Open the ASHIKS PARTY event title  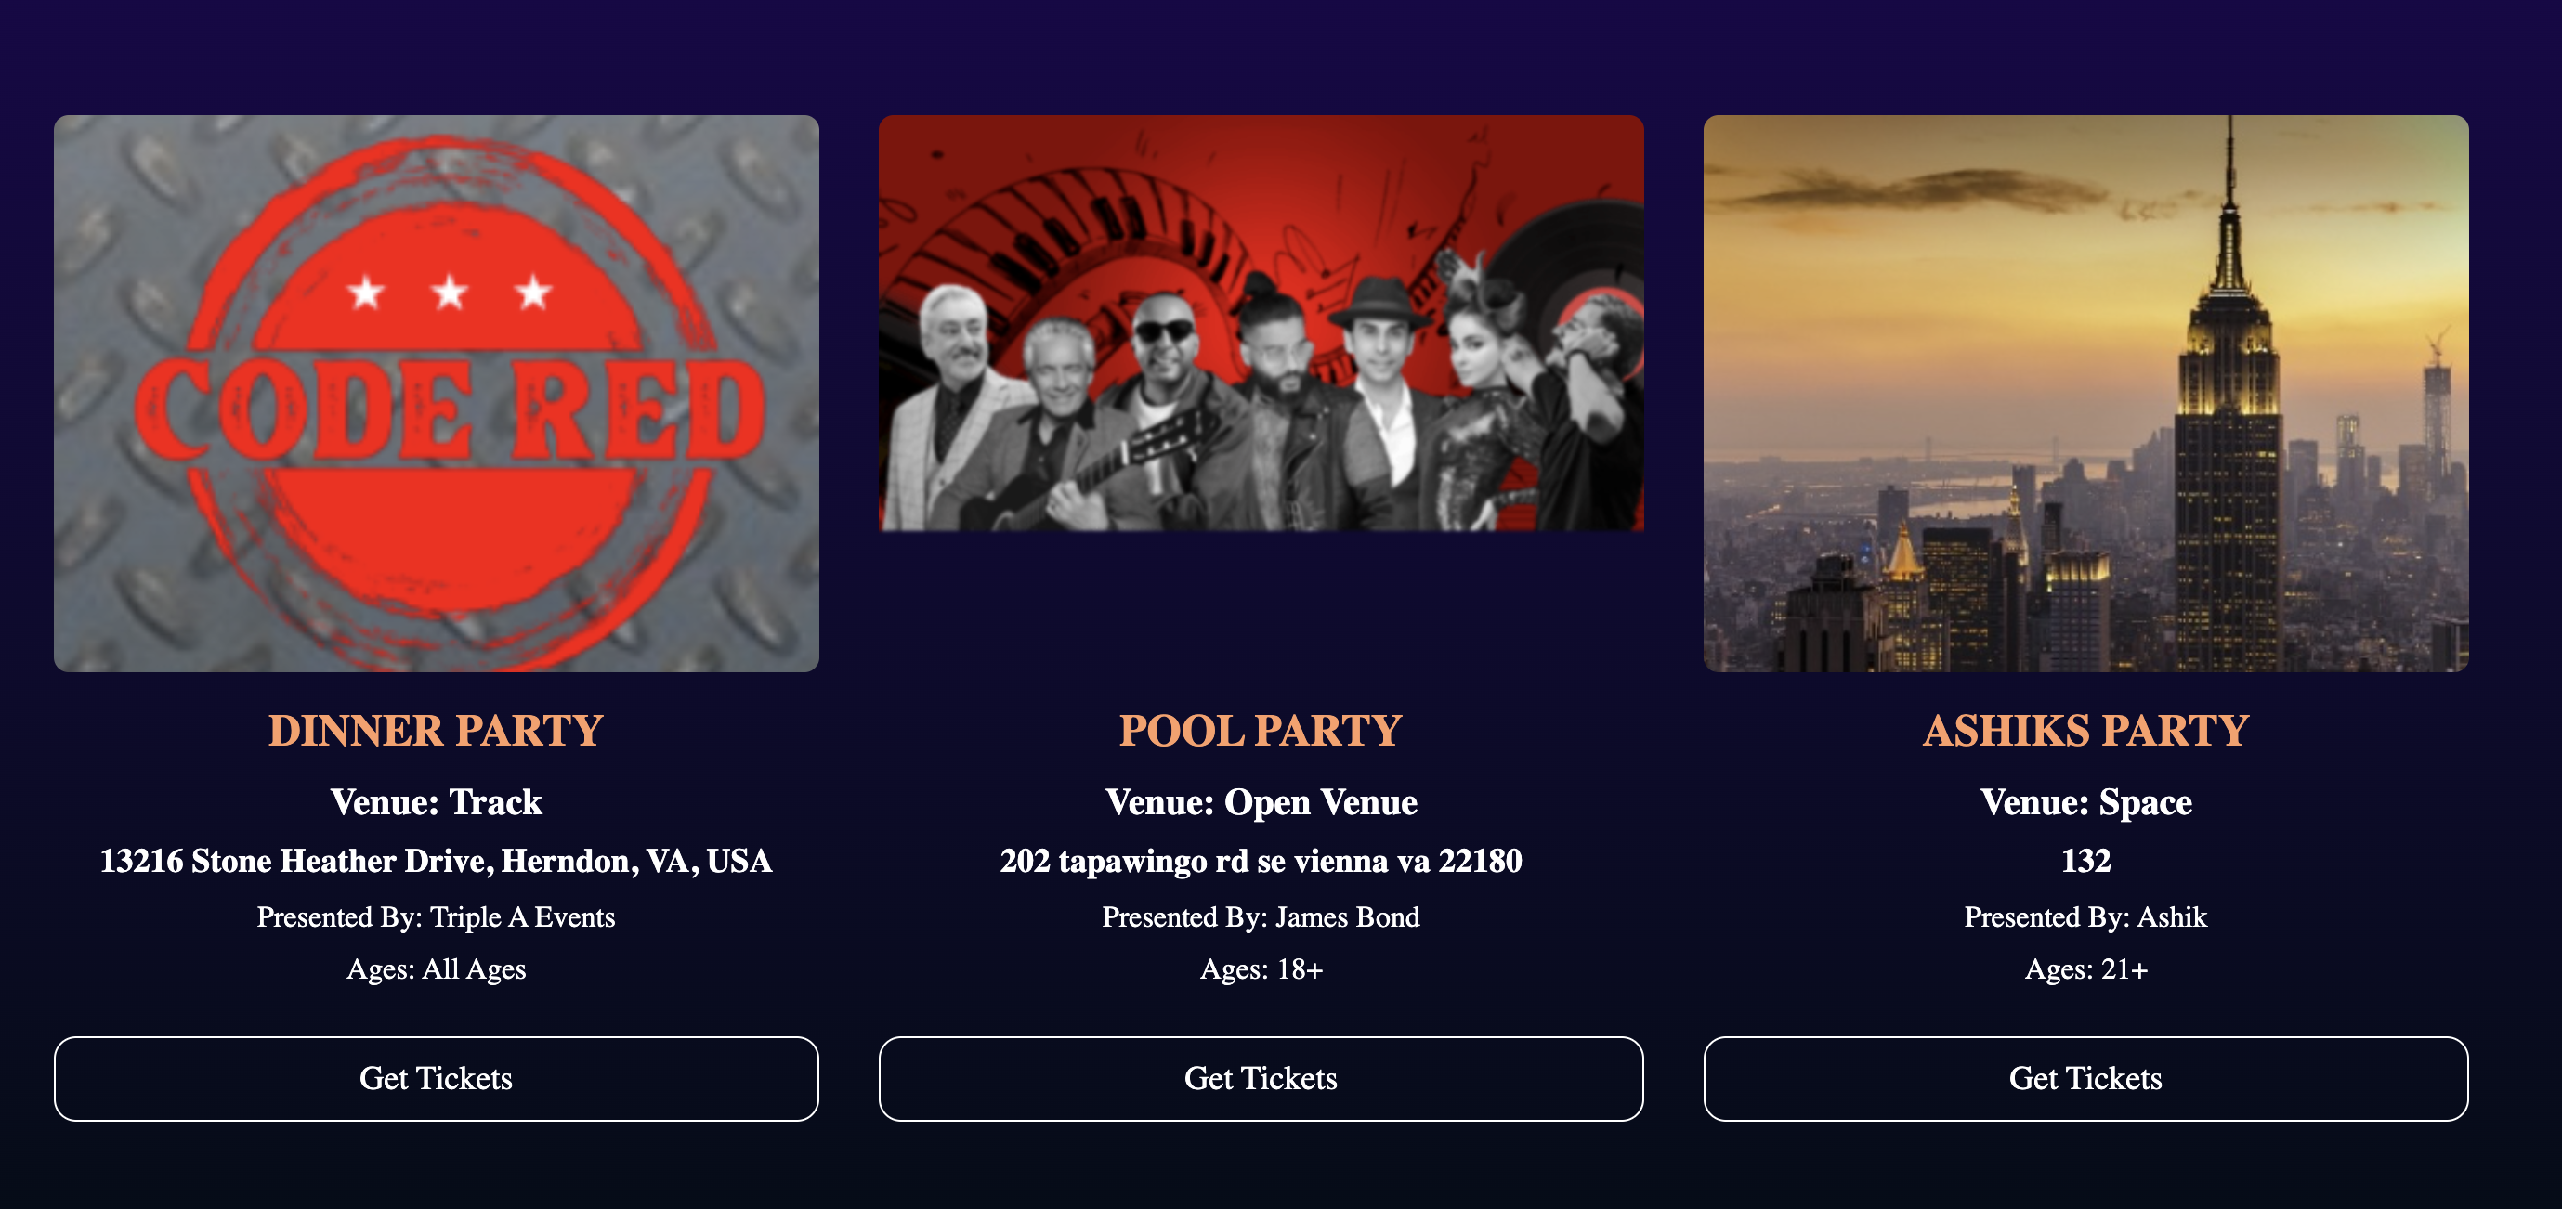[x=2085, y=731]
